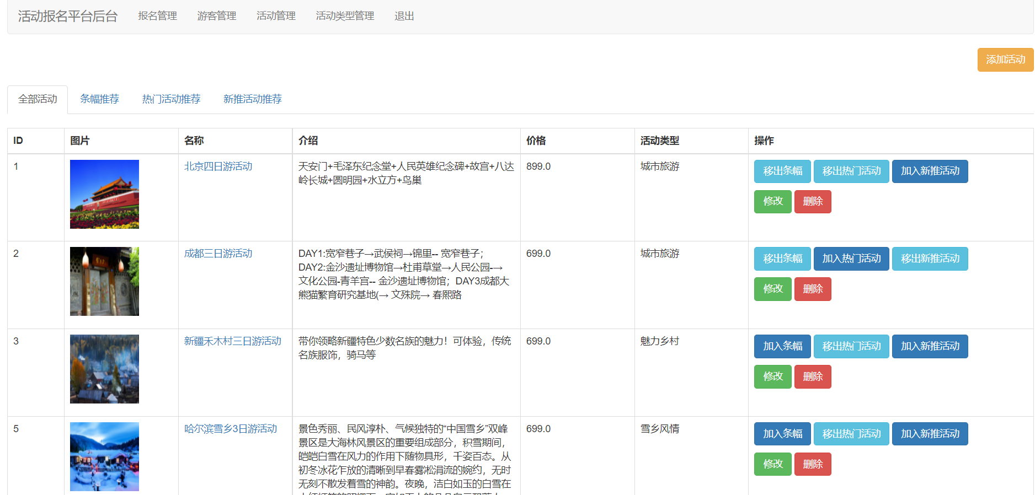Open 报名管理 in the navigation bar
The height and width of the screenshot is (495, 1035).
coord(157,16)
